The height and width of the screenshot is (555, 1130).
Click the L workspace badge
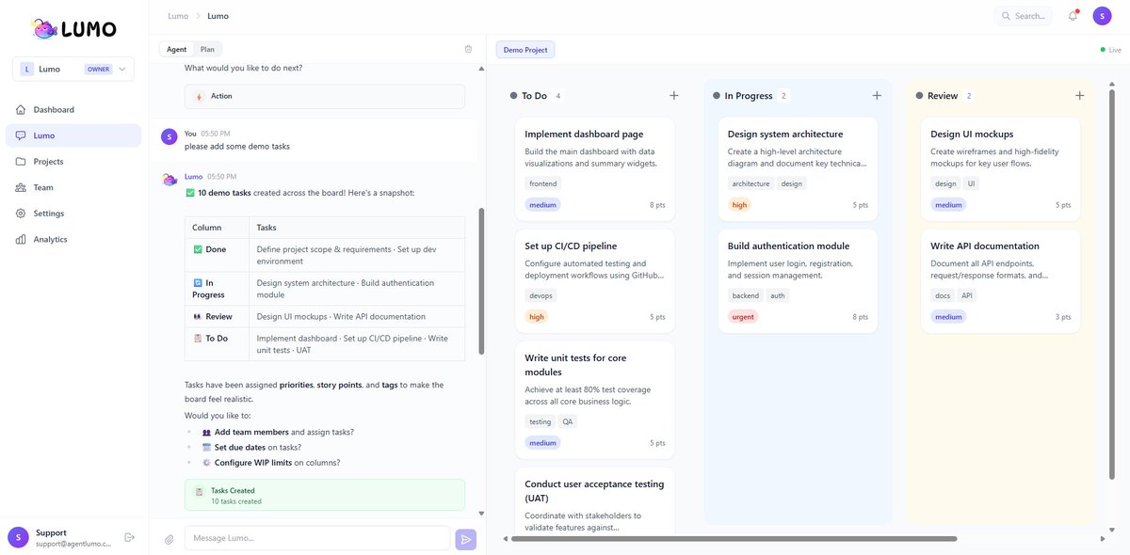pos(27,69)
